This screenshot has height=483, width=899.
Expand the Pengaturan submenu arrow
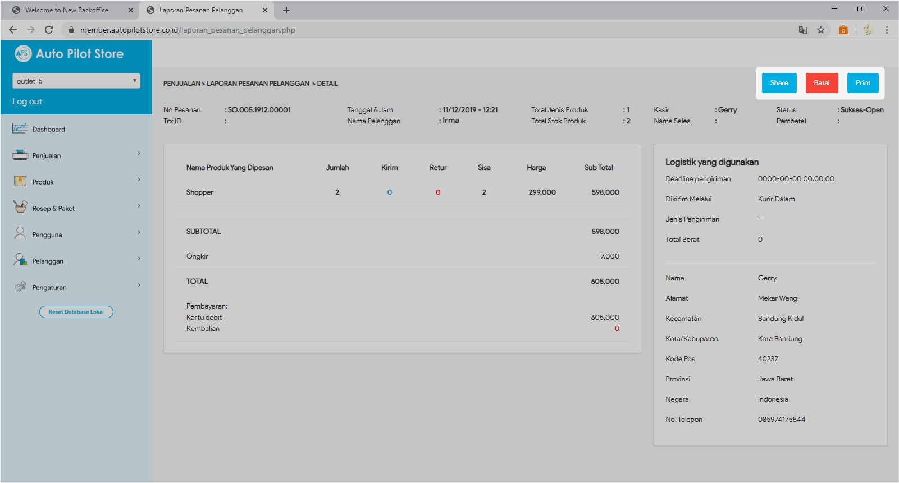(x=139, y=285)
